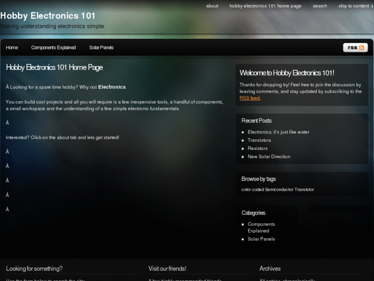Click the RSS feed icon button

pos(355,47)
